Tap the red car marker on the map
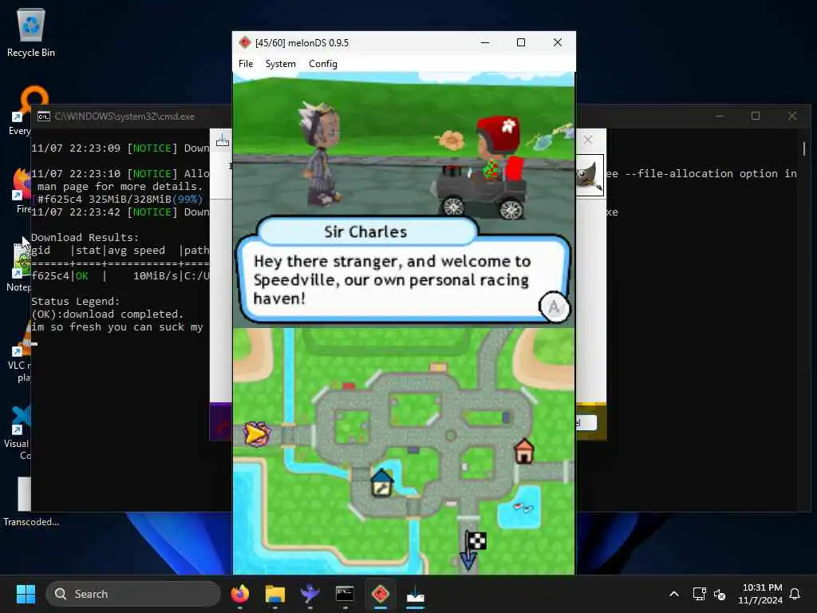This screenshot has height=613, width=817. [x=348, y=386]
